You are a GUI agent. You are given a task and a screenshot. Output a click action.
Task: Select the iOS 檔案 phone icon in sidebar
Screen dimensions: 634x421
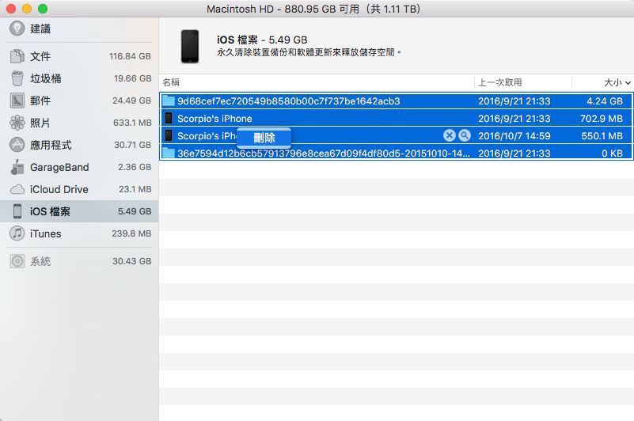pyautogui.click(x=17, y=211)
